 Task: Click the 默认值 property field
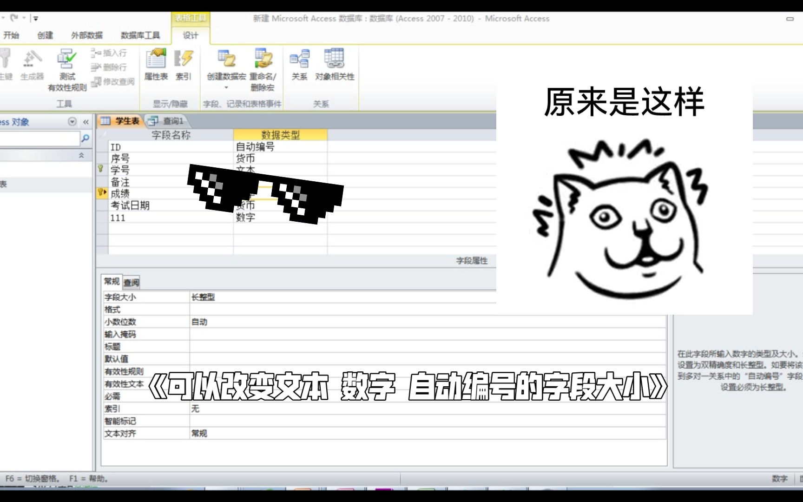(x=428, y=359)
